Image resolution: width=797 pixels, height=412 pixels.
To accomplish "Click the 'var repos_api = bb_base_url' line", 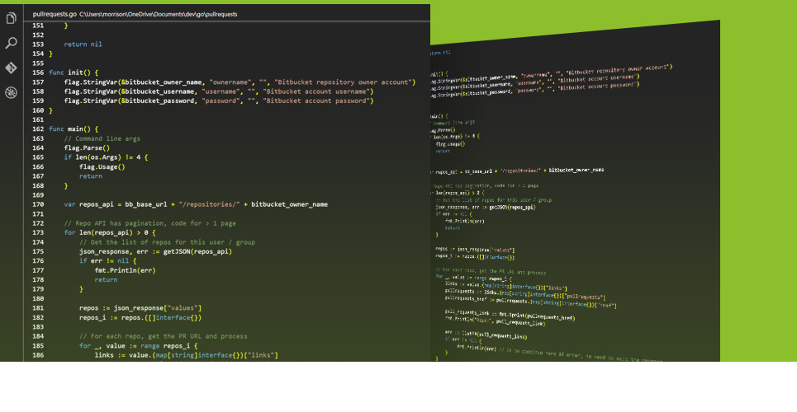I will (x=196, y=204).
